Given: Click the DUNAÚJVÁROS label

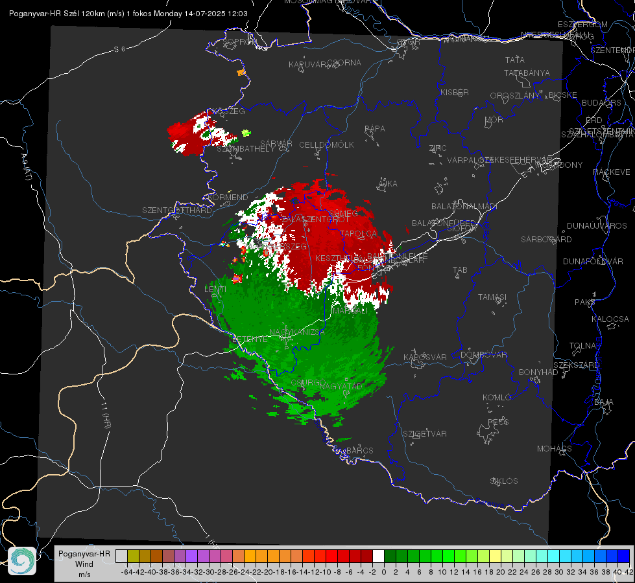Looking at the screenshot, I should pos(597,226).
